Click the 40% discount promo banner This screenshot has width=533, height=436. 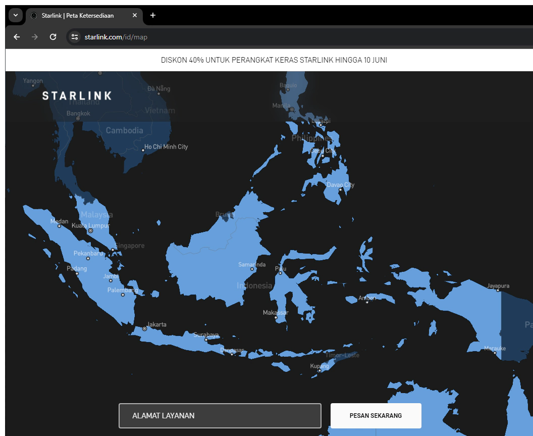[274, 60]
